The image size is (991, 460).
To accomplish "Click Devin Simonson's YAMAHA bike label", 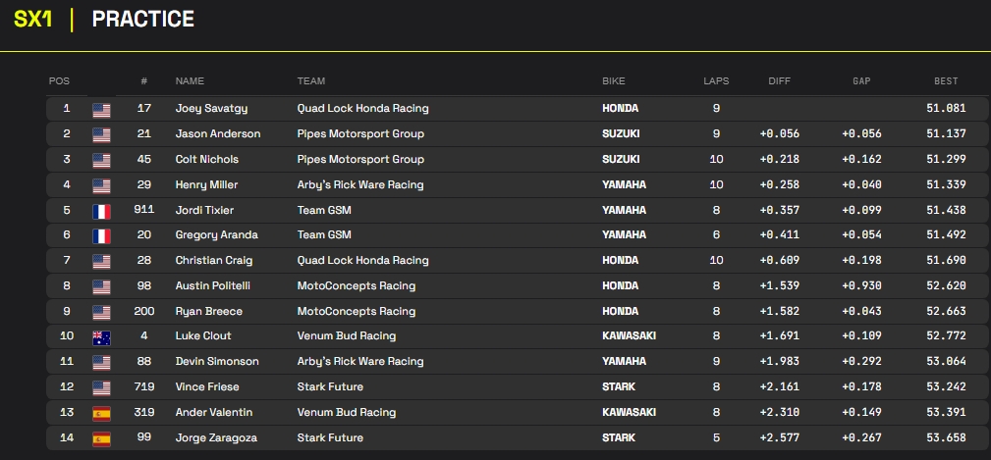I will point(624,362).
